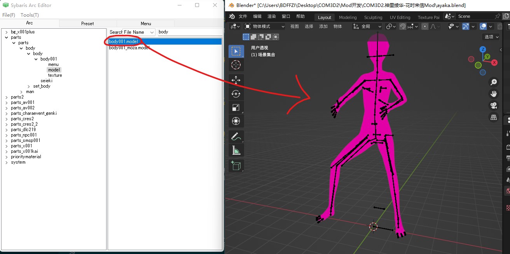This screenshot has width=510, height=254.
Task: Toggle proportional editing button
Action: tap(425, 26)
